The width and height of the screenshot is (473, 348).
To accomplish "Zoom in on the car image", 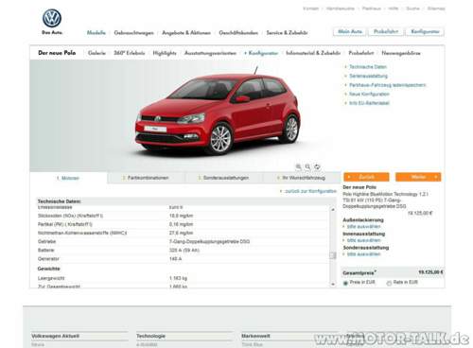I will (x=298, y=166).
